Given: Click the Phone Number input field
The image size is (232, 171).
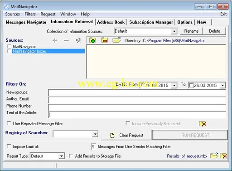Looking at the screenshot, I should (137, 107).
